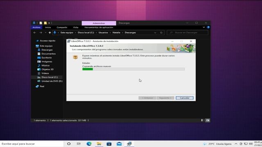Switch to the Inicio ribbon tab

48,27
